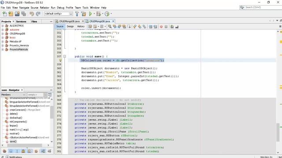Collapse save() method fold at line 357
Image resolution: width=282 pixels, height=158 pixels.
tap(65, 57)
